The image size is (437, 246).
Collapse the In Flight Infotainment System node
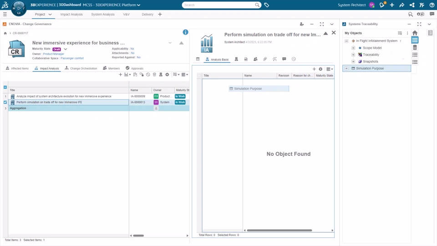pos(346,41)
